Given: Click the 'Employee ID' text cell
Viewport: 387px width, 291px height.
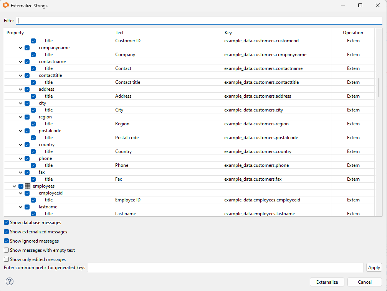Looking at the screenshot, I should point(127,200).
